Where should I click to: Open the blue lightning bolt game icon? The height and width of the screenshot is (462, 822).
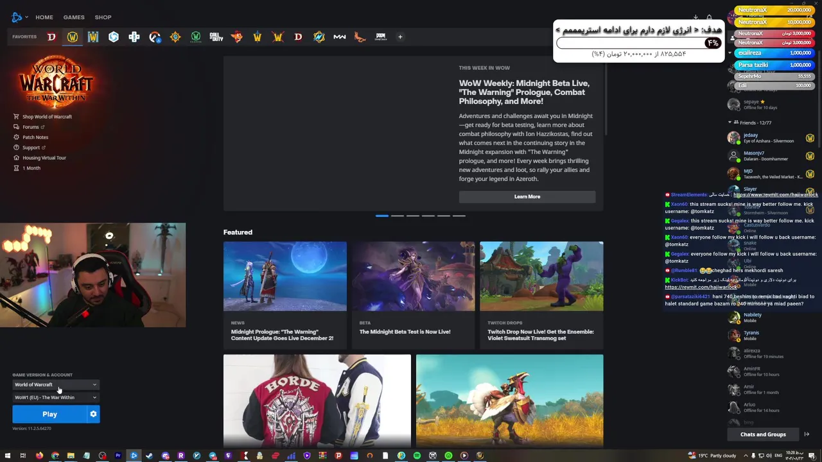(319, 37)
